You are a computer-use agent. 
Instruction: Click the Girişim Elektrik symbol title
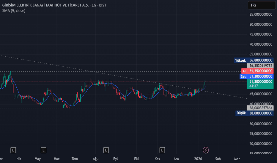pos(54,5)
